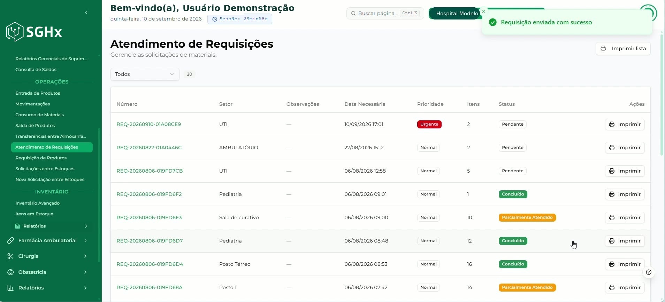Open Inventário Avançado in sidebar

[37, 203]
